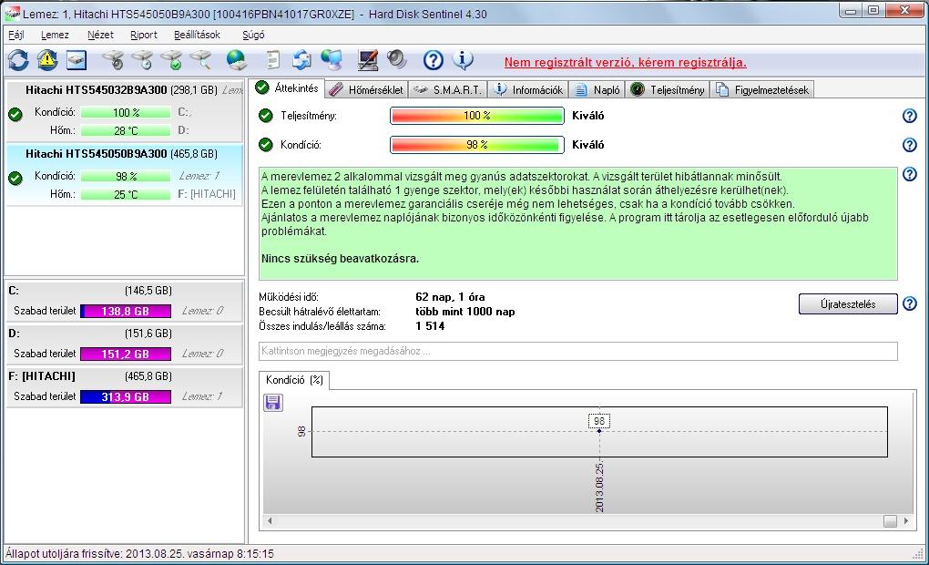
Task: Click the speaker sound toolbar icon
Action: (x=396, y=60)
